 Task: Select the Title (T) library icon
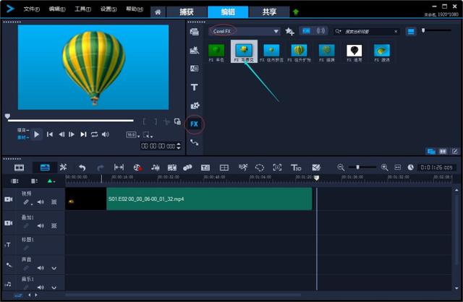195,87
